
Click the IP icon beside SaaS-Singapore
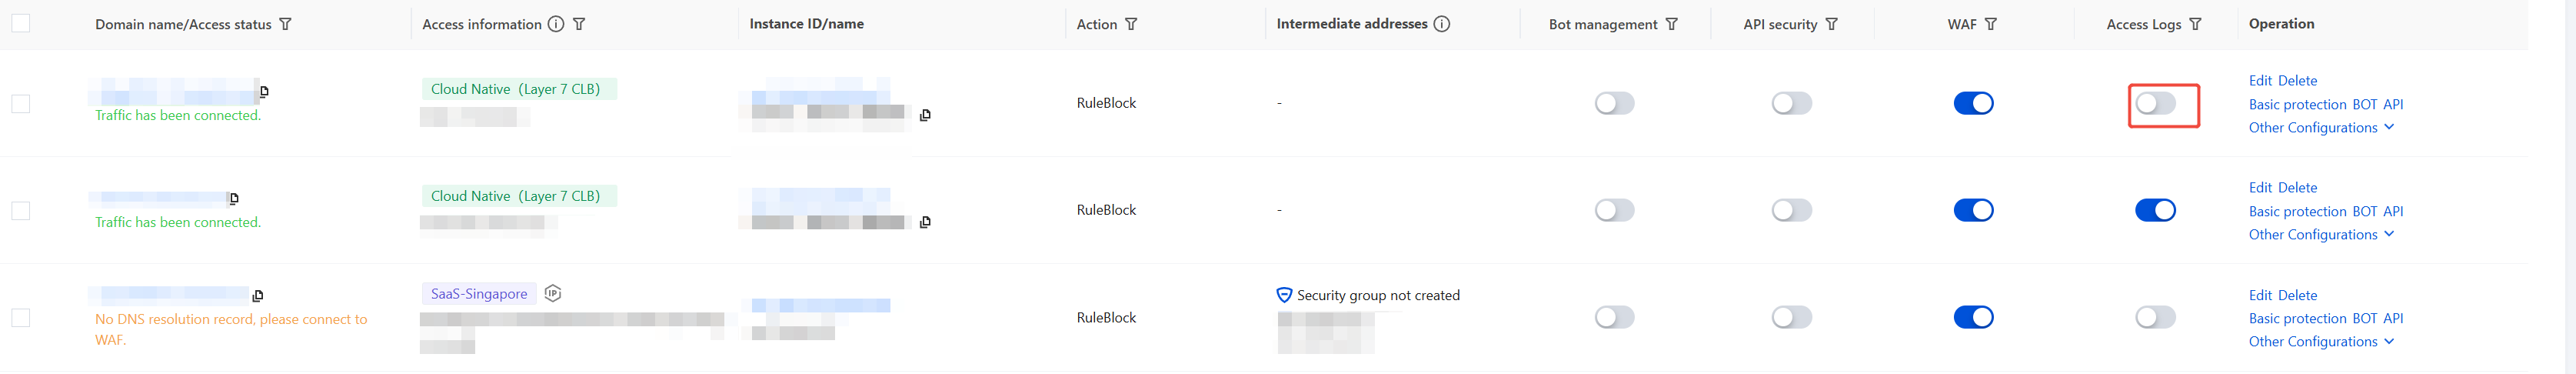553,293
